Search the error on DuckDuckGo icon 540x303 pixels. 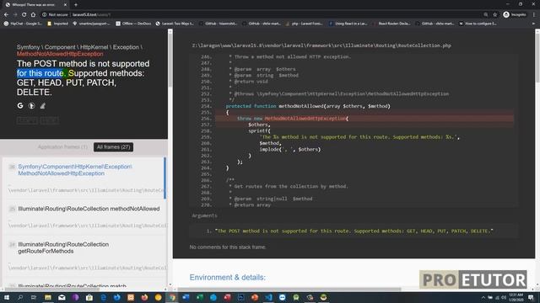[32, 106]
